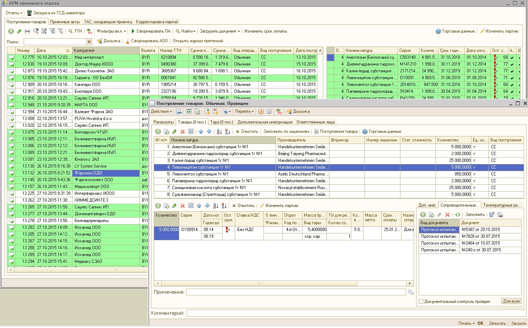Click the help question mark icon

pyautogui.click(x=261, y=111)
